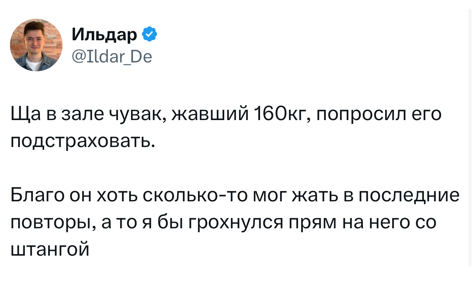Click the word жать in second paragraph

point(314,195)
